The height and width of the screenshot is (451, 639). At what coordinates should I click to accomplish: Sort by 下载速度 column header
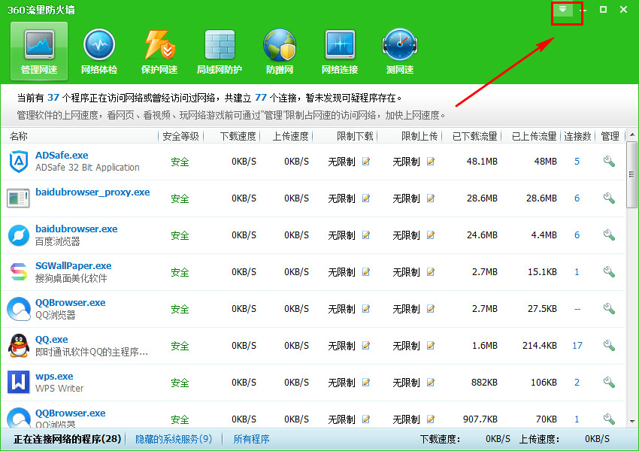[238, 136]
